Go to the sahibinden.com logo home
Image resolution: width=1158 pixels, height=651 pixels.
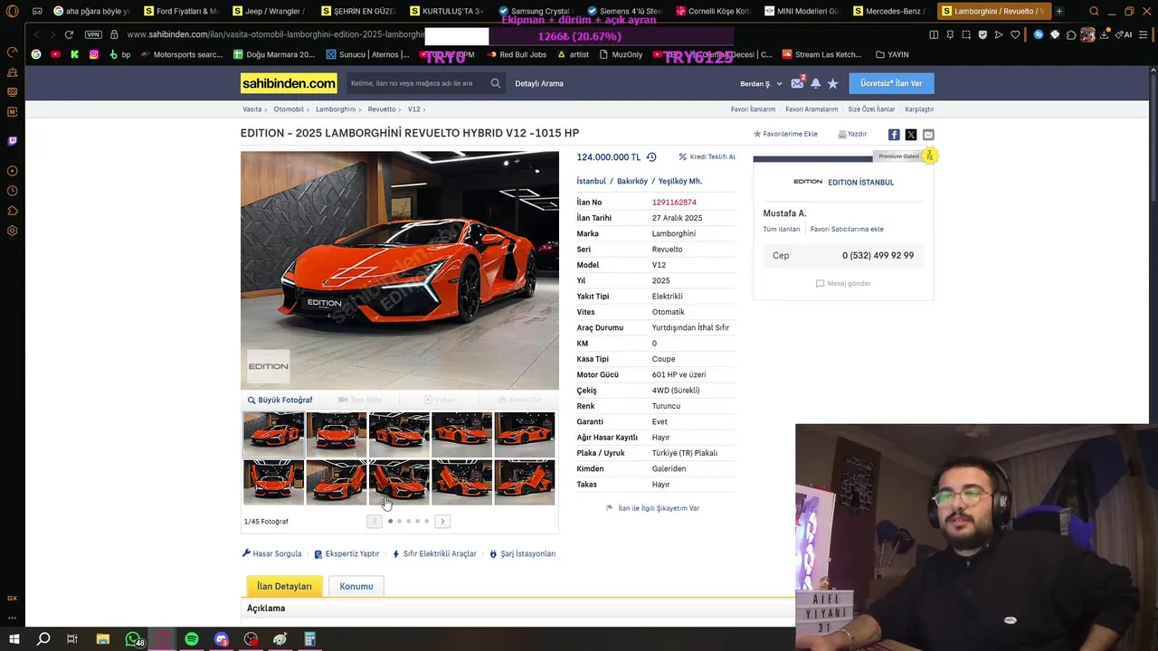289,83
